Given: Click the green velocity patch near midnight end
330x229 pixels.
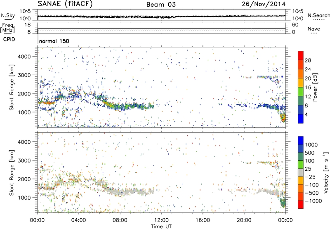Looking at the screenshot, I should point(283,203).
